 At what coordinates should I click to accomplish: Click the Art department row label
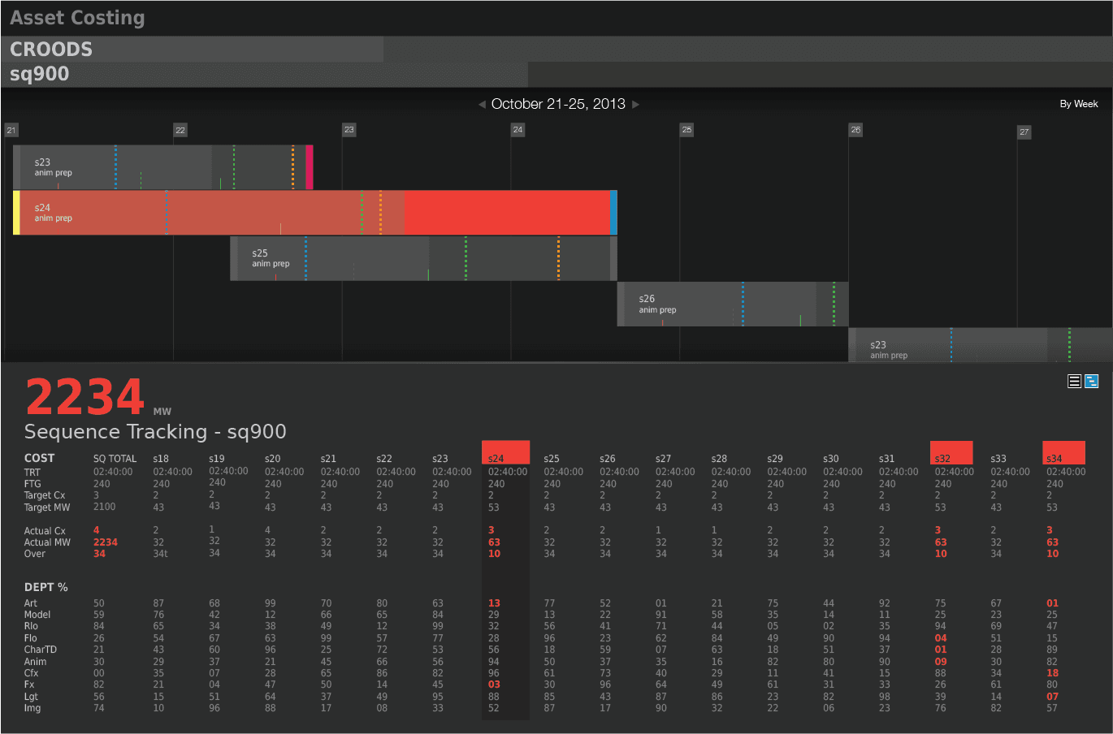(x=31, y=603)
